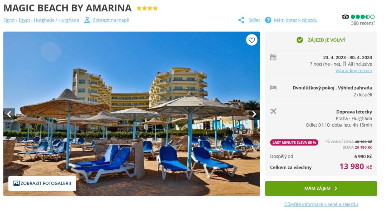Click the calendar icon beside the dates

pos(273,57)
